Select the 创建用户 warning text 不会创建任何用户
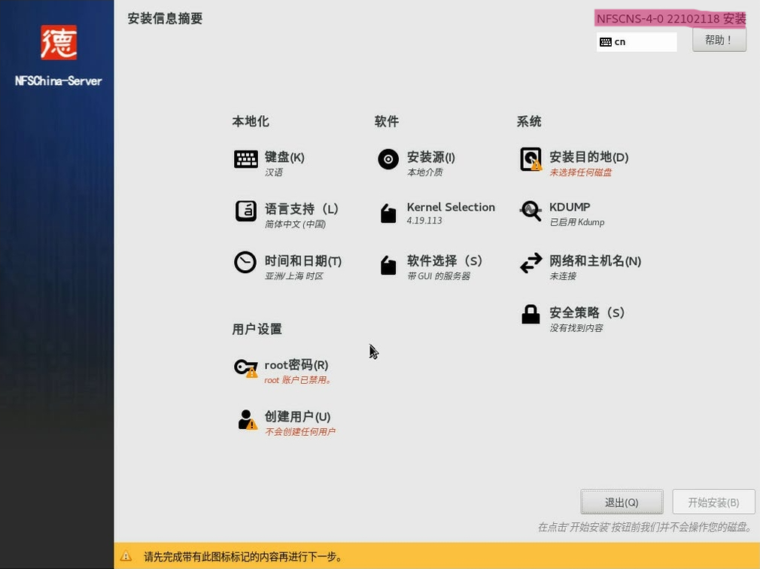 click(x=301, y=431)
